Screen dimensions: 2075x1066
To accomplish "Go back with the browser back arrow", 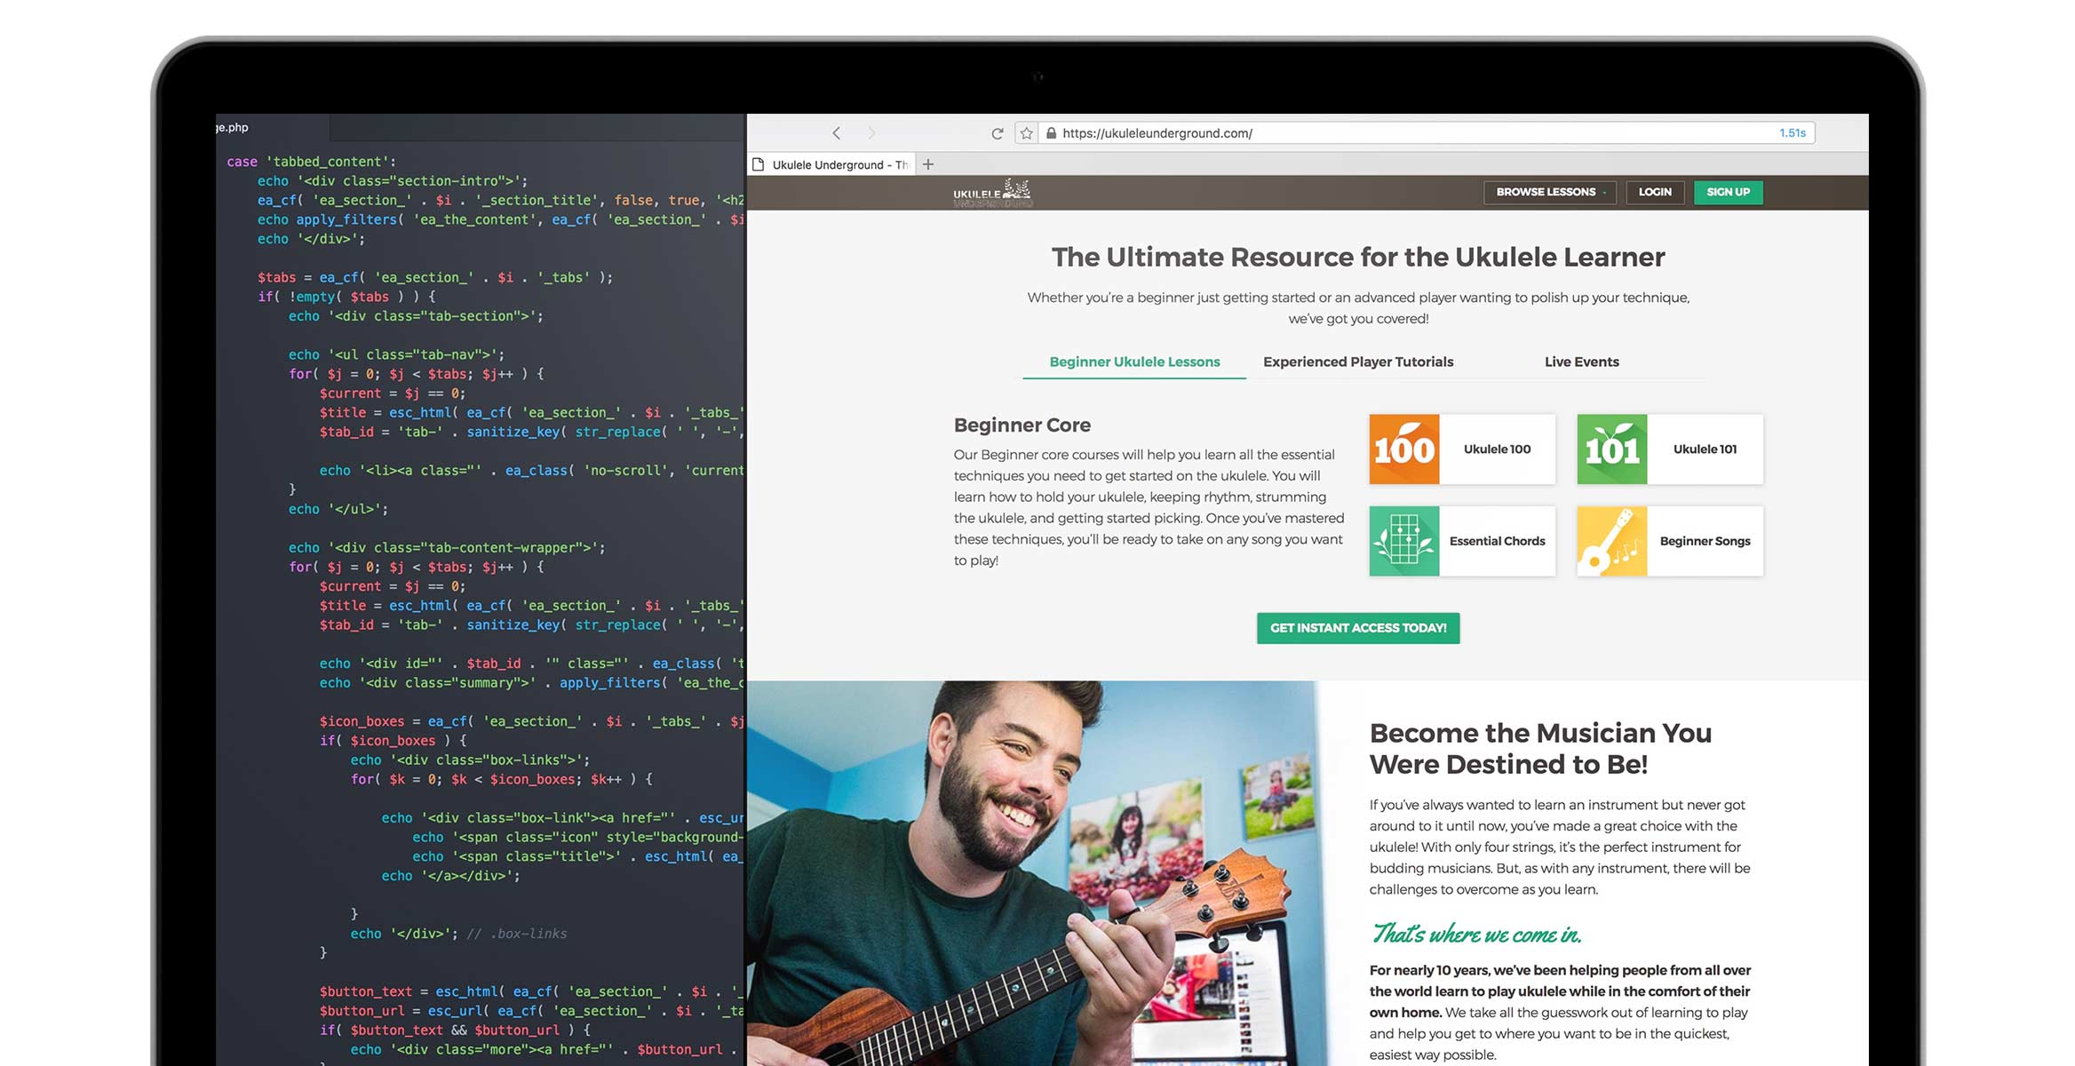I will tap(836, 133).
